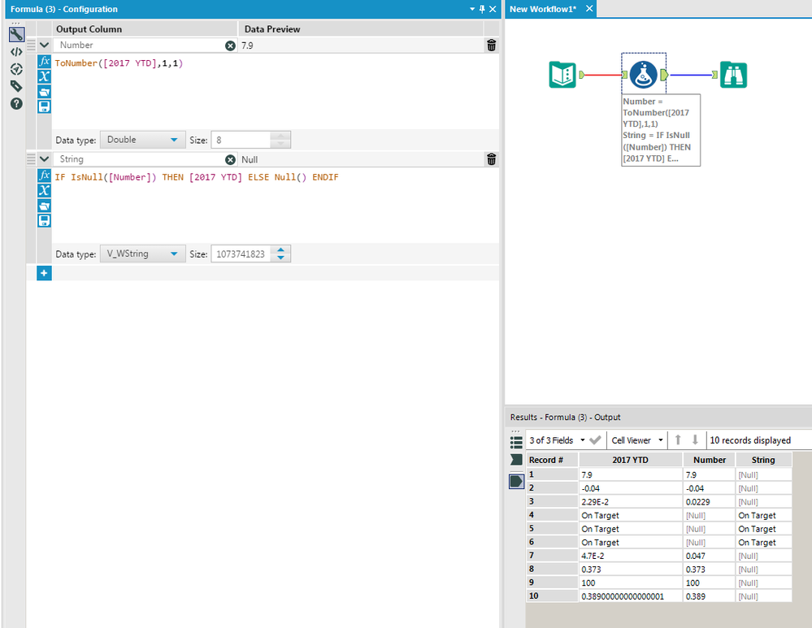
Task: Select the 4.7E-2 cell in results
Action: 630,556
